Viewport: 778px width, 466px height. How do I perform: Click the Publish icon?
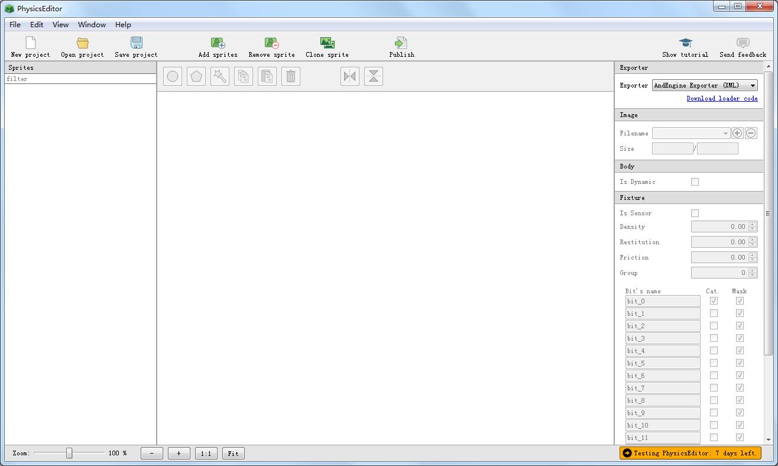(x=401, y=43)
